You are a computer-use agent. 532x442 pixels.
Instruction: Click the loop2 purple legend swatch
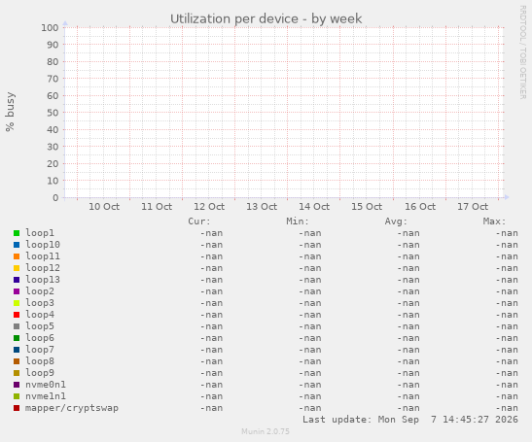pos(17,291)
